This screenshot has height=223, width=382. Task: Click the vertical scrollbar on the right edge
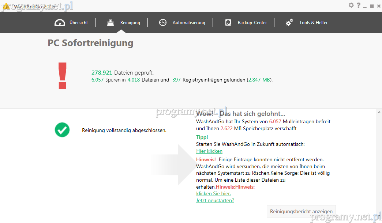(379, 165)
